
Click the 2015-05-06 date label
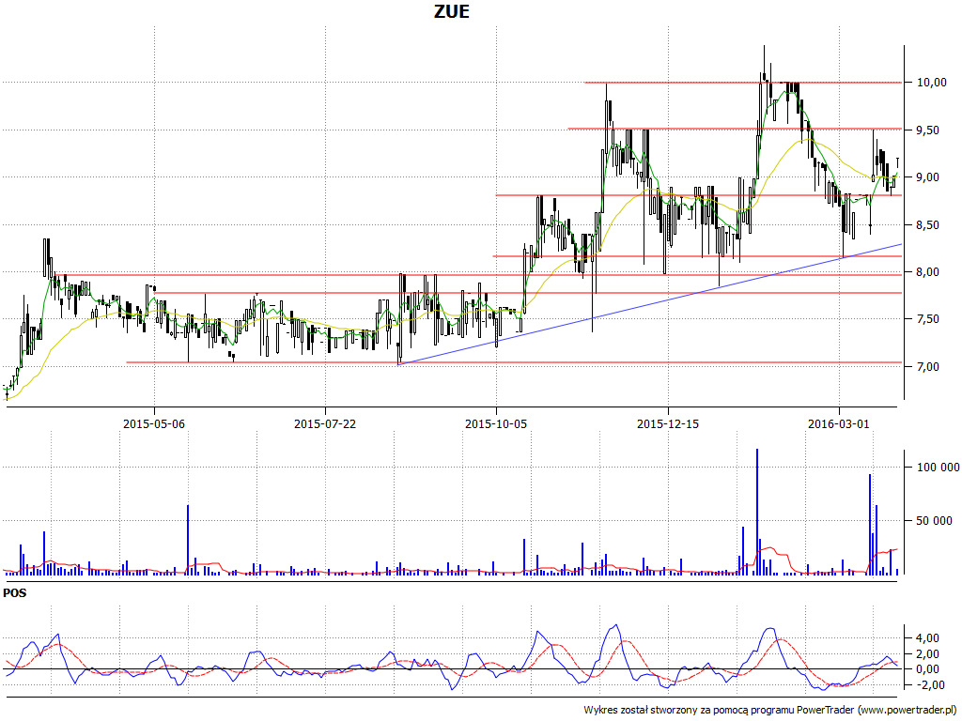(154, 423)
